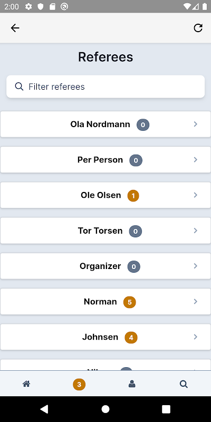Focus the Filter referees input
Viewport: 211px width, 422px height.
(105, 87)
